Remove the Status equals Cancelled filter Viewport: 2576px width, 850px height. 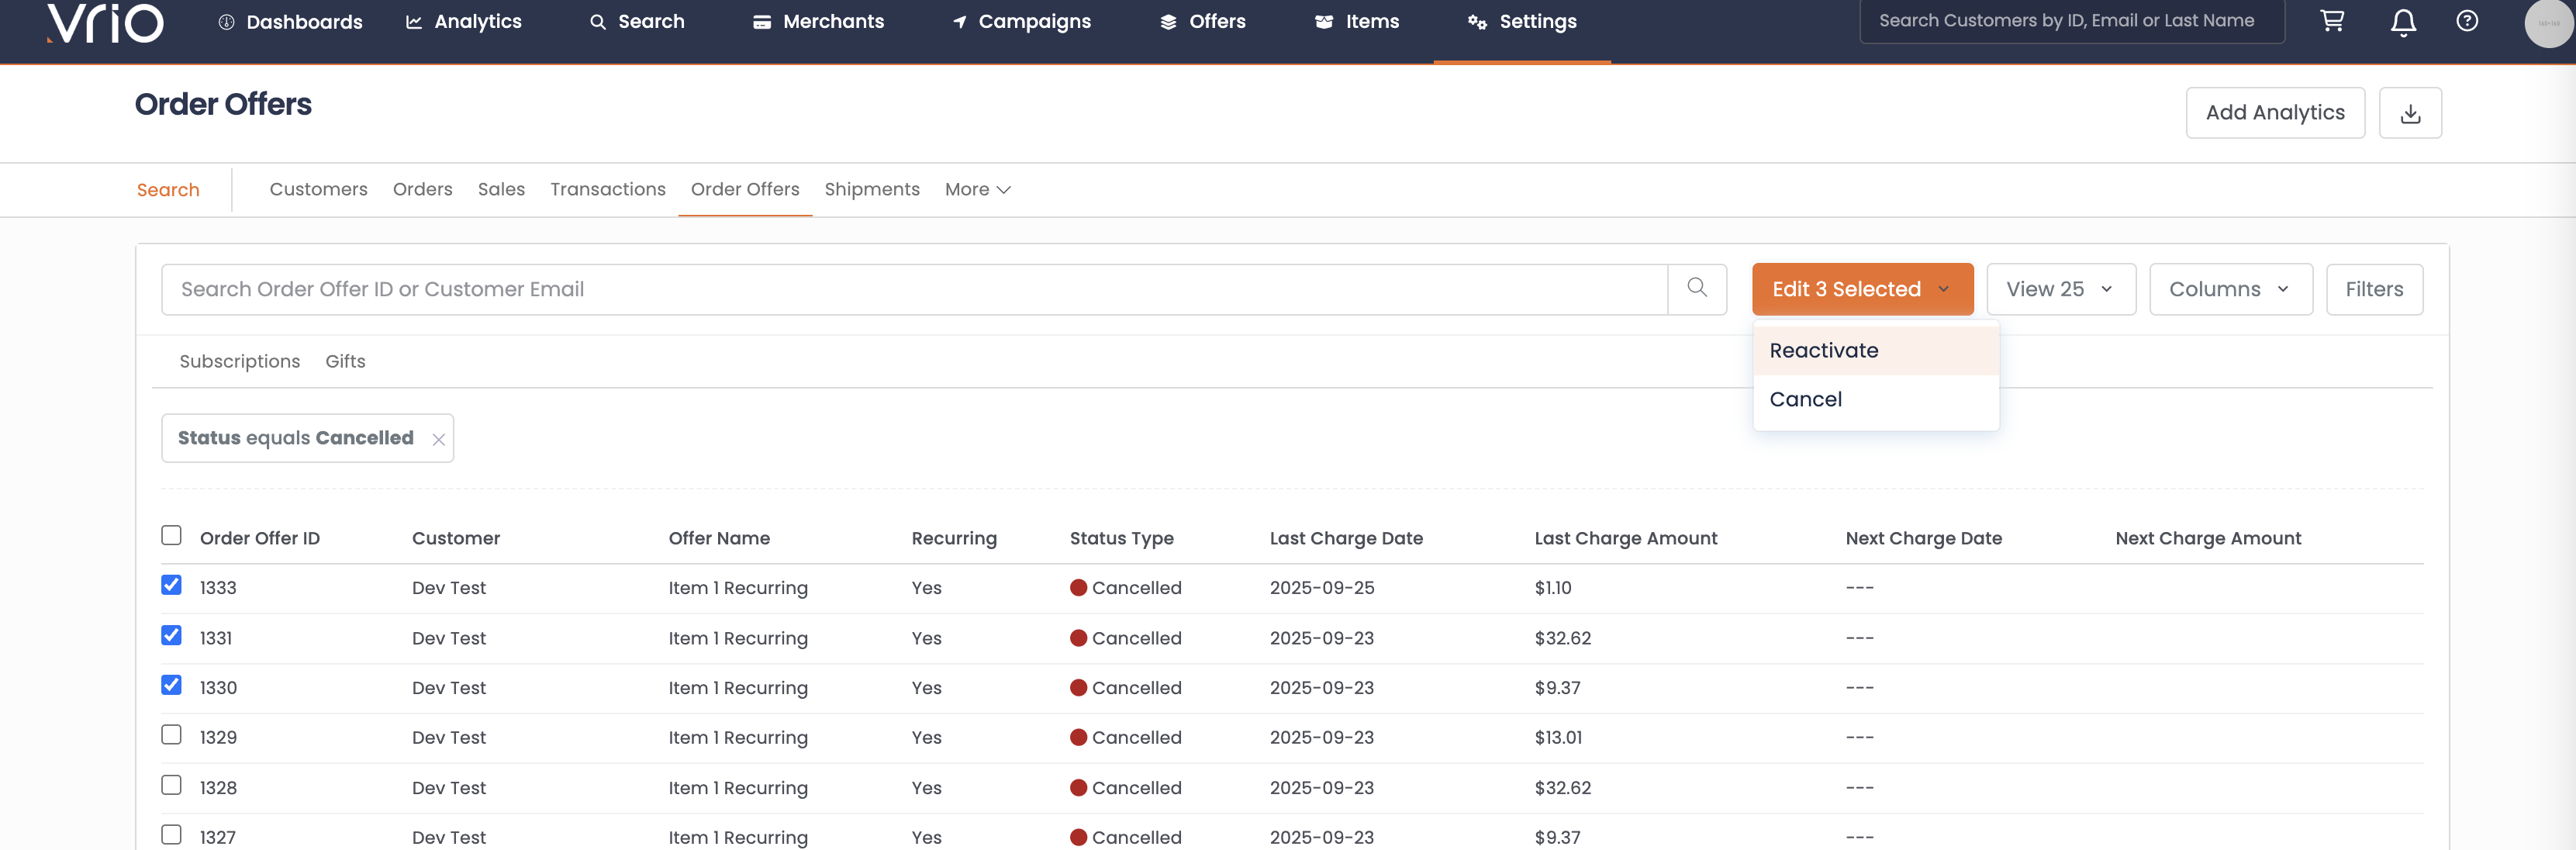(x=438, y=439)
